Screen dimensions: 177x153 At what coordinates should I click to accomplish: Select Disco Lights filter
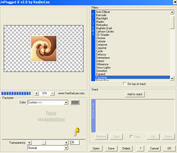[133, 68]
